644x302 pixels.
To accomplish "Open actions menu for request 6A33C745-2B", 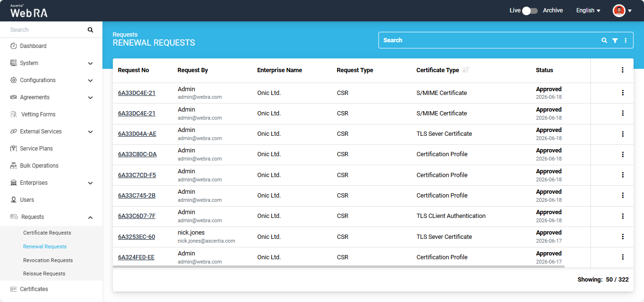I will (623, 195).
